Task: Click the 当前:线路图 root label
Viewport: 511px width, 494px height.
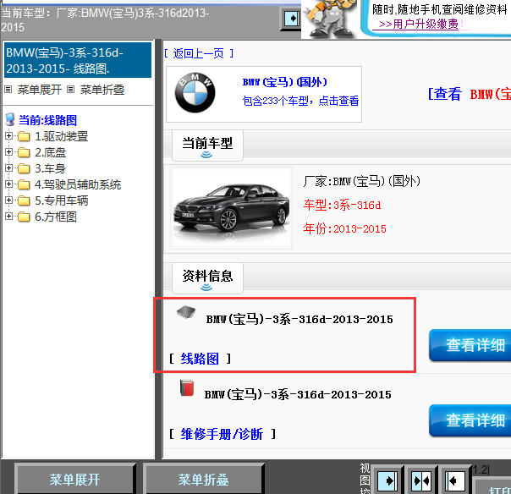Action: click(x=47, y=120)
